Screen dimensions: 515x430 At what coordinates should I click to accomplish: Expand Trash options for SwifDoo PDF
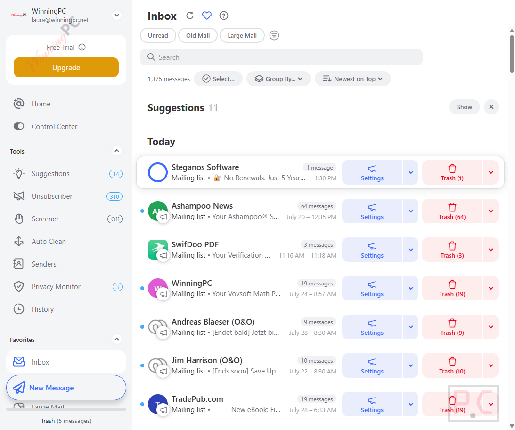point(491,250)
